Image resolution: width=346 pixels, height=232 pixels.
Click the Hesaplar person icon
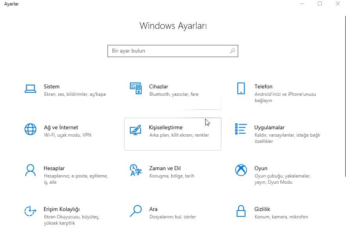pyautogui.click(x=30, y=170)
